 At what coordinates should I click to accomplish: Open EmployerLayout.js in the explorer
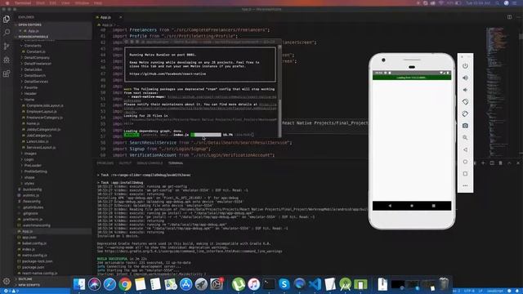pyautogui.click(x=42, y=112)
